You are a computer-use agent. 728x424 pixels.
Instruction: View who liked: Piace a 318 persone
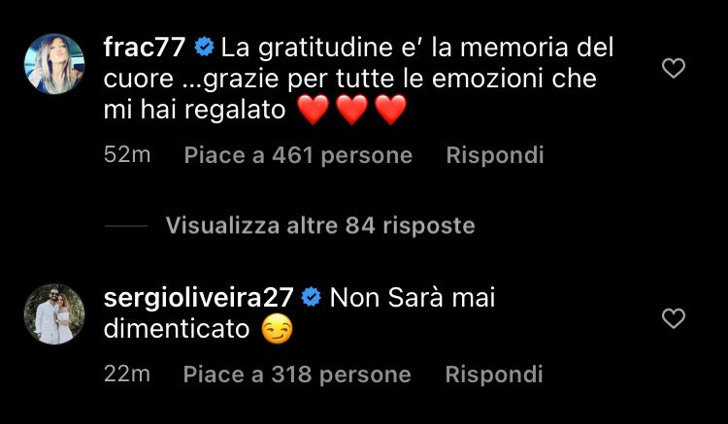point(297,375)
